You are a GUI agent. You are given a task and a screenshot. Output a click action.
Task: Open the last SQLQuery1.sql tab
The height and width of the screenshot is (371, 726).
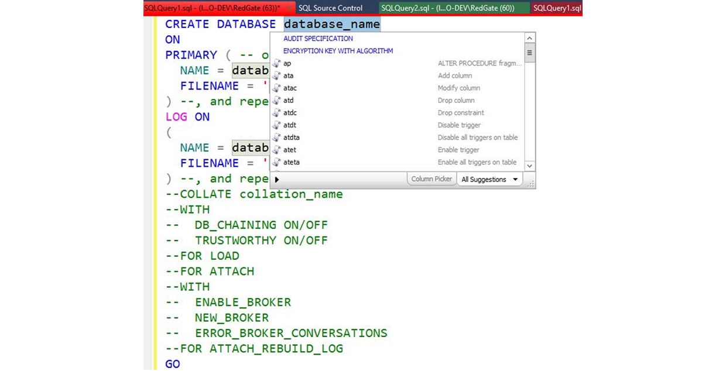[x=557, y=8]
